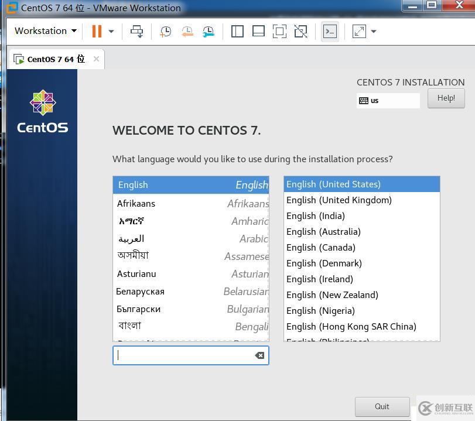This screenshot has height=421, width=475.
Task: Choose English (Hong Kong SAR China) locale
Action: 362,327
